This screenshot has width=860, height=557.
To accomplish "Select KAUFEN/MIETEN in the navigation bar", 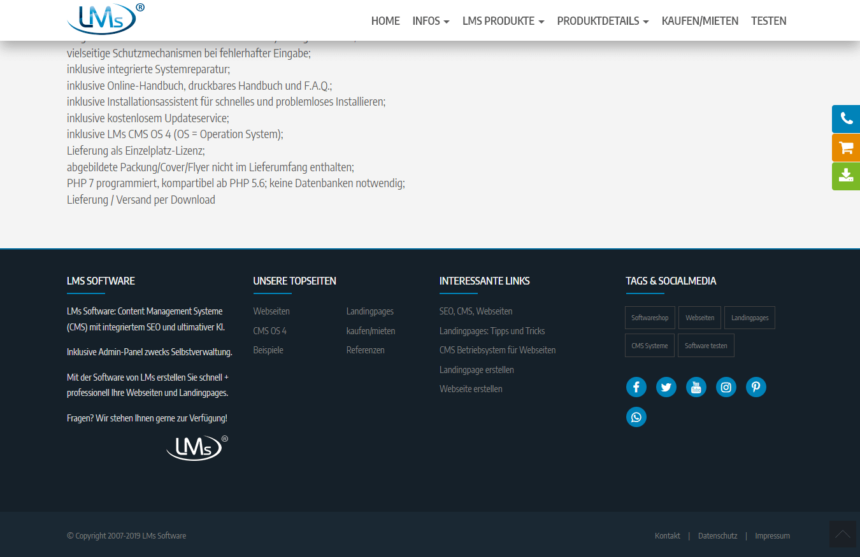I will [699, 21].
